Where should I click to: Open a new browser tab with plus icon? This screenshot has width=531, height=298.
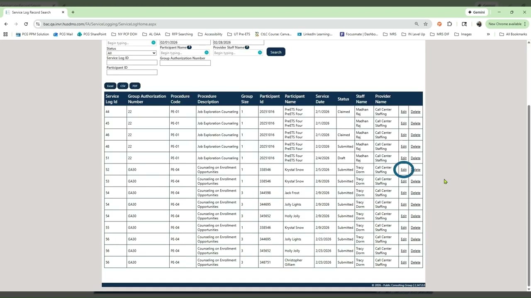click(x=73, y=12)
